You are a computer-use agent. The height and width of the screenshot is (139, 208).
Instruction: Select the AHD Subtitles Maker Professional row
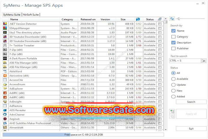pyautogui.click(x=83, y=123)
